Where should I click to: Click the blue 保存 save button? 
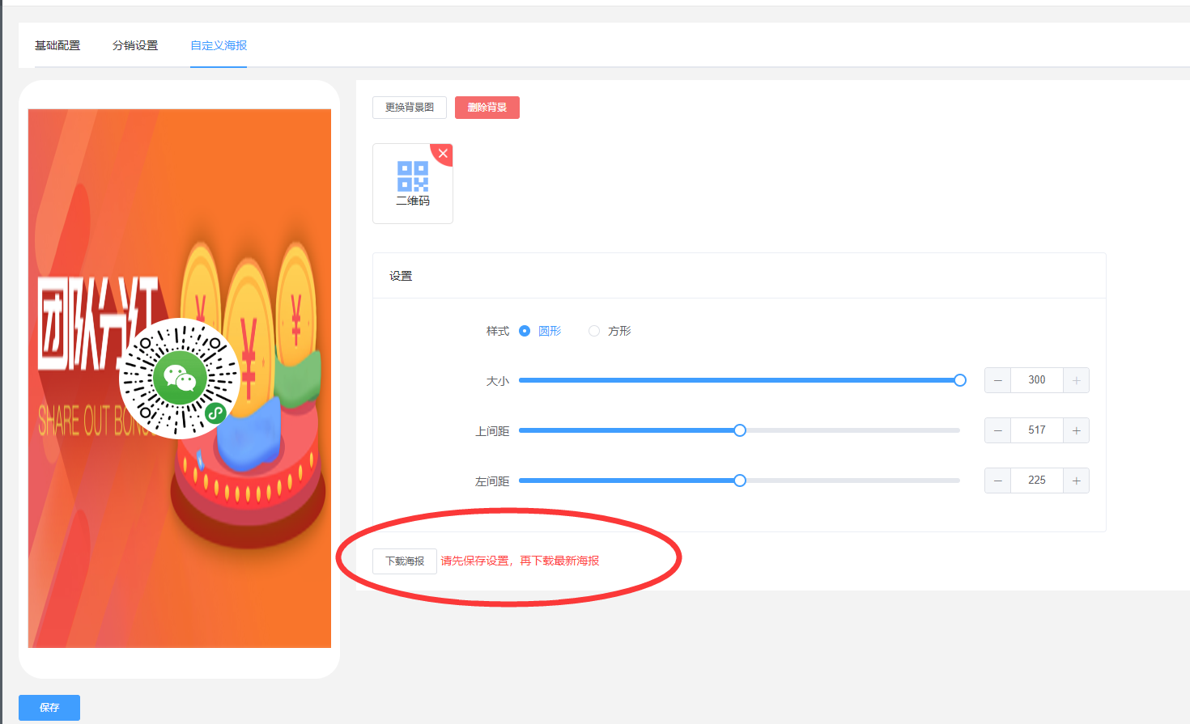tap(49, 707)
